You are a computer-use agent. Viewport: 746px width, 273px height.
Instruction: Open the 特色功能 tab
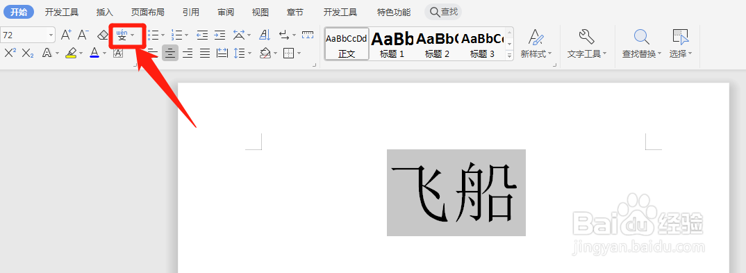tap(393, 12)
